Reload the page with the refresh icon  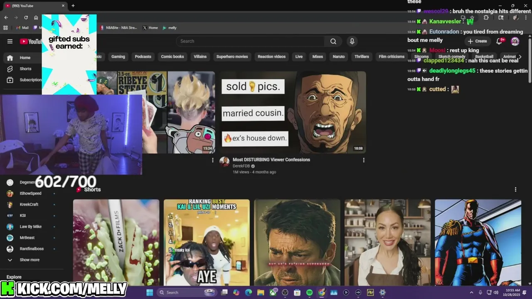26,17
